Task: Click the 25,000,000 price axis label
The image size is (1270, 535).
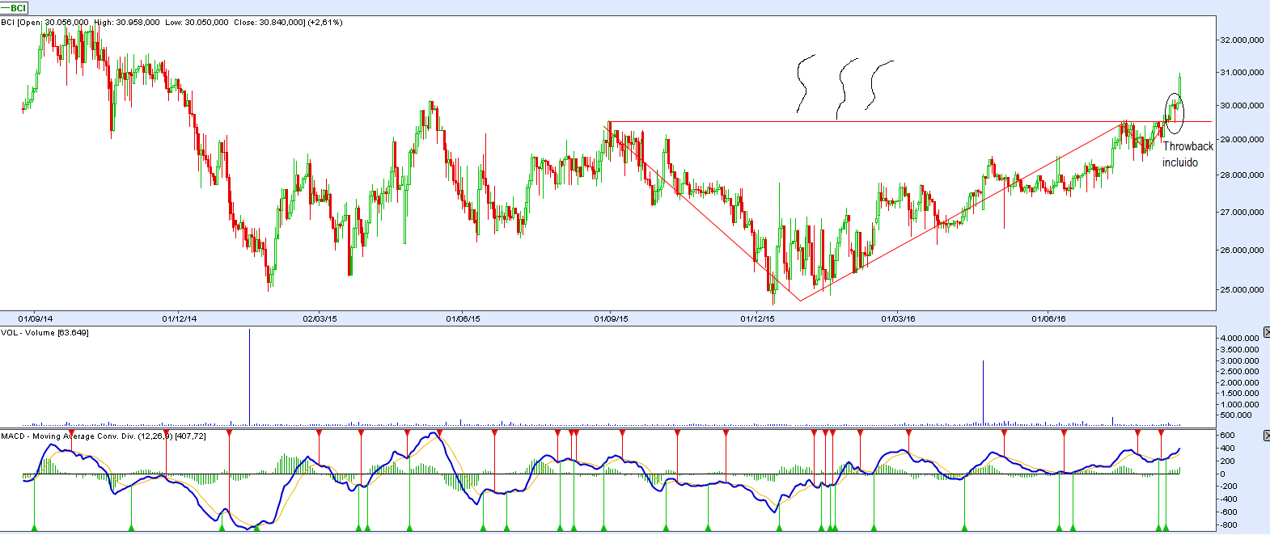Action: coord(1242,289)
